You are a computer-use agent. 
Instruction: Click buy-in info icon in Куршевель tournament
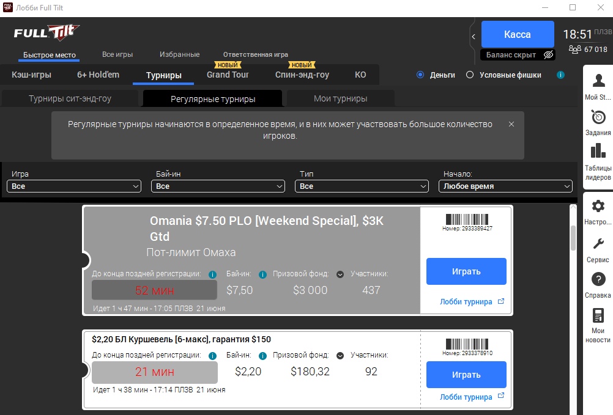[262, 356]
